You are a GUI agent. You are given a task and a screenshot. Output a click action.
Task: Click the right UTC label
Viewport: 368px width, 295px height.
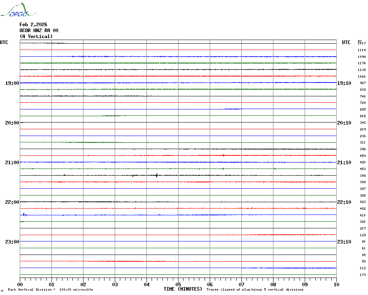click(346, 42)
